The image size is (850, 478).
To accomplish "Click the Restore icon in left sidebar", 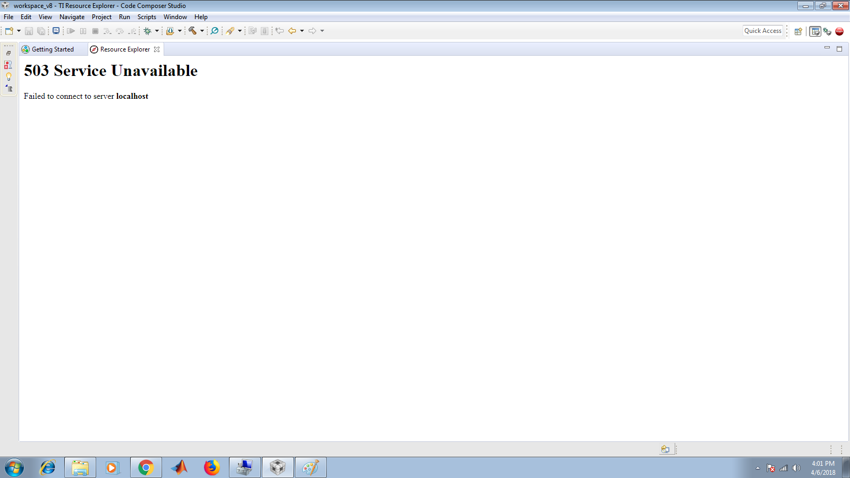I will pos(8,53).
